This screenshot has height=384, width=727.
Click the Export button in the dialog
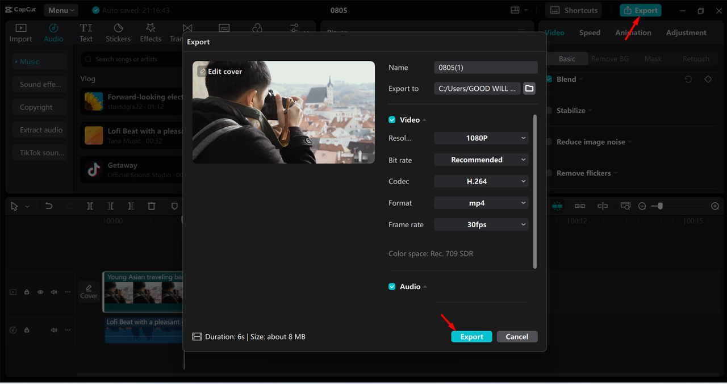click(471, 337)
